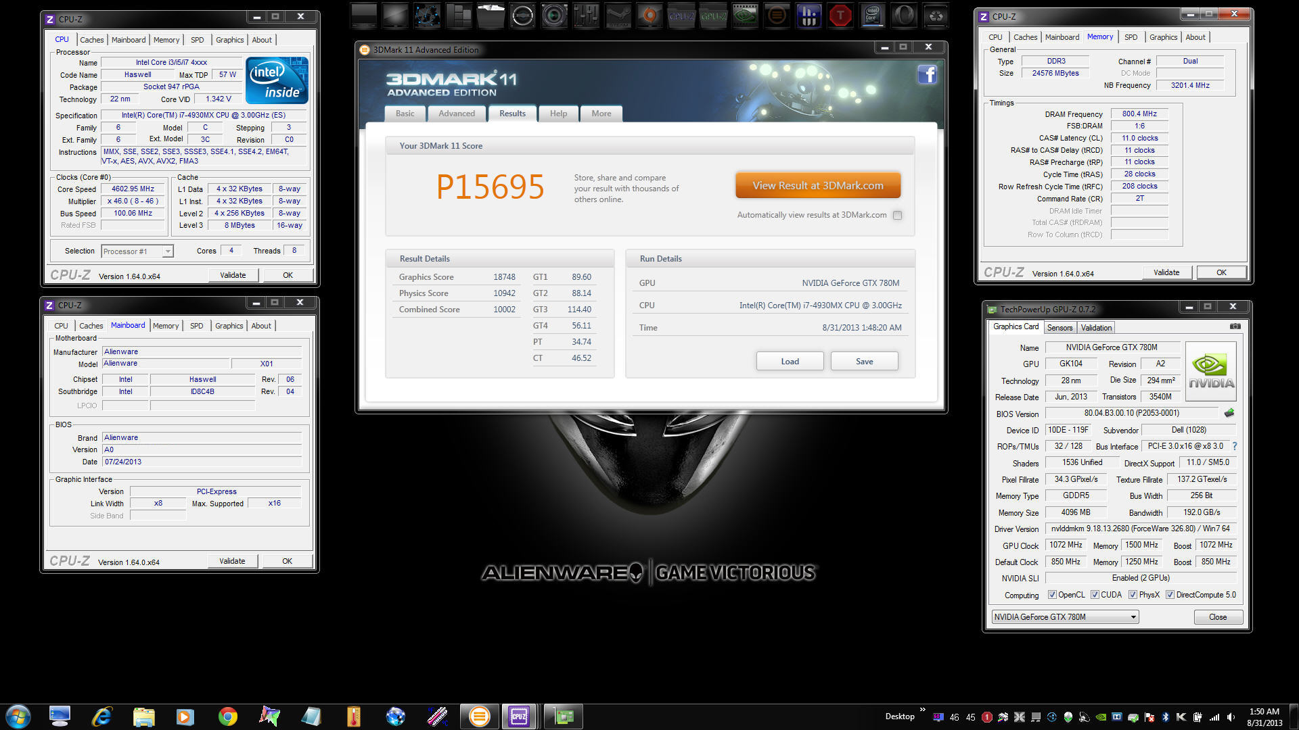Open Google Chrome from the taskbar

(x=228, y=716)
